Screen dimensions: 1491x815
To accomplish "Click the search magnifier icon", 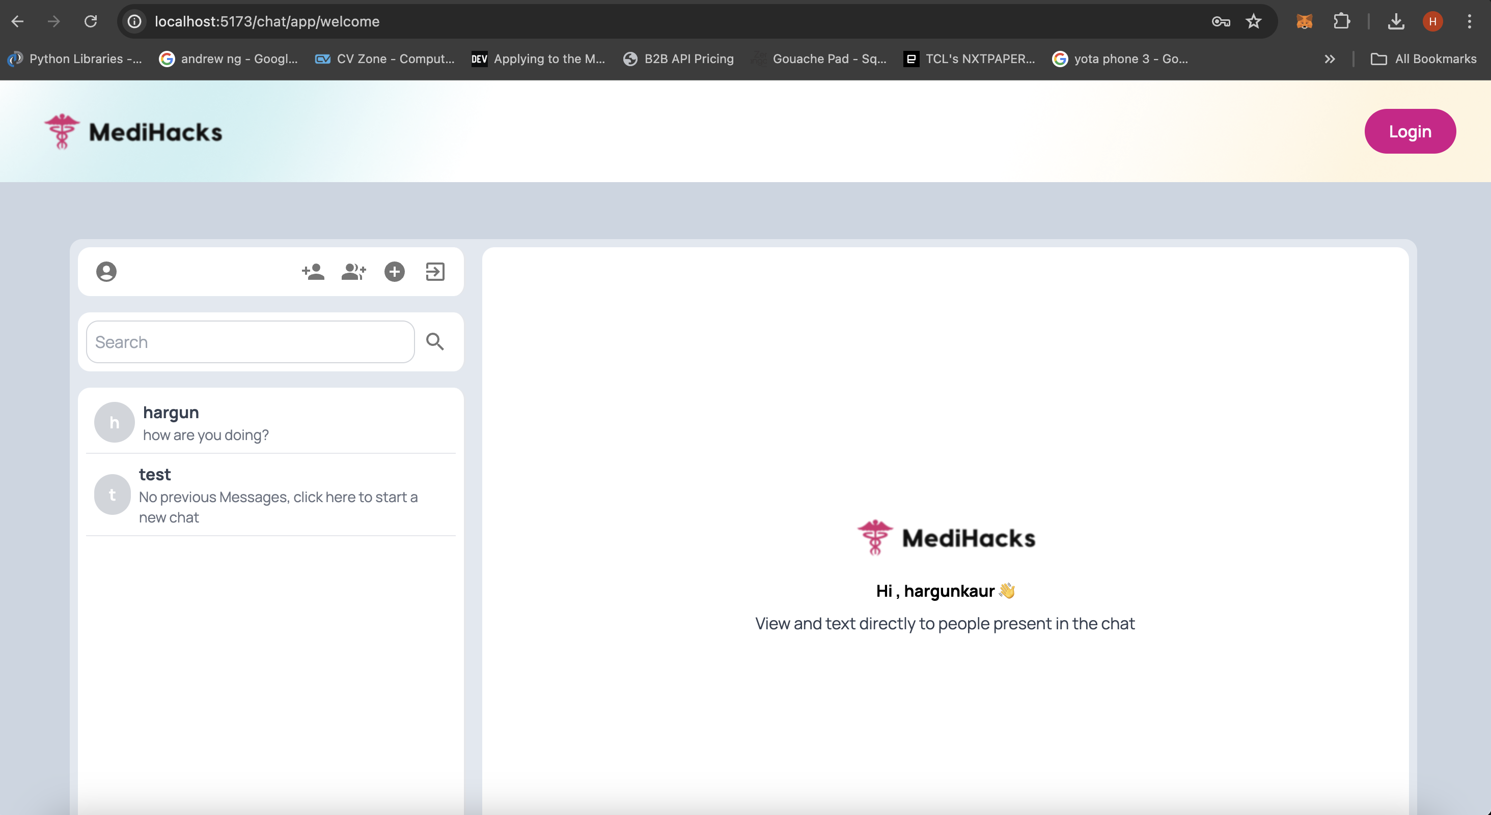I will coord(435,342).
